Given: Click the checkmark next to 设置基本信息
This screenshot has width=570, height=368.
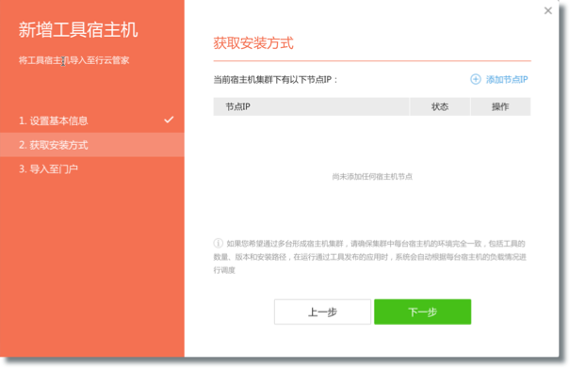Looking at the screenshot, I should pyautogui.click(x=169, y=120).
